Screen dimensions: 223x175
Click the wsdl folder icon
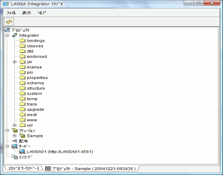(x=23, y=115)
